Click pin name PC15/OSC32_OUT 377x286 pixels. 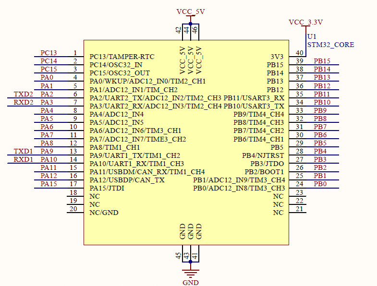pos(120,73)
